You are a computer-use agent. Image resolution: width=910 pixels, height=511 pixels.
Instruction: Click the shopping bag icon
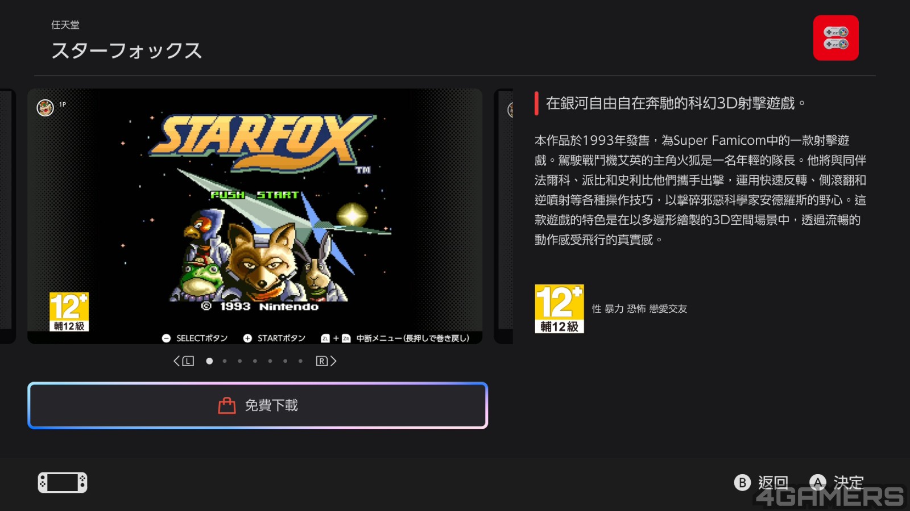227,405
